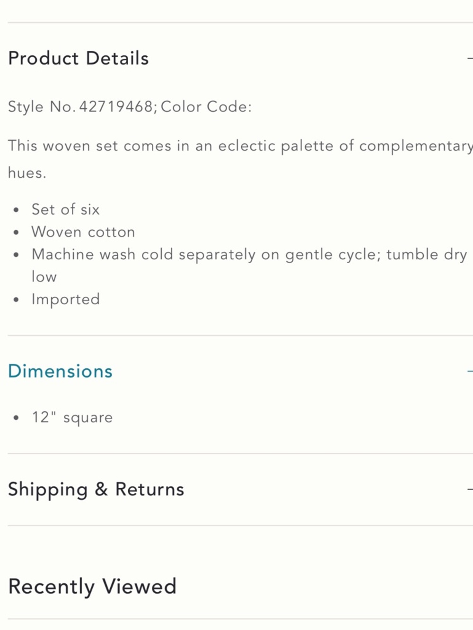Click the "Style No." label text
The width and height of the screenshot is (473, 630).
(41, 107)
